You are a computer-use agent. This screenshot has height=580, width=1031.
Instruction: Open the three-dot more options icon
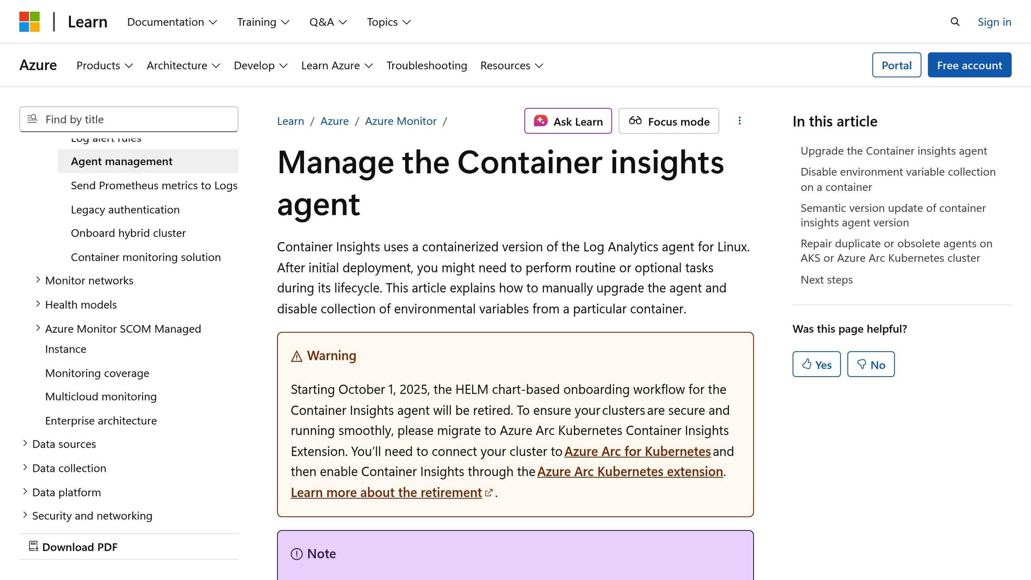point(740,121)
